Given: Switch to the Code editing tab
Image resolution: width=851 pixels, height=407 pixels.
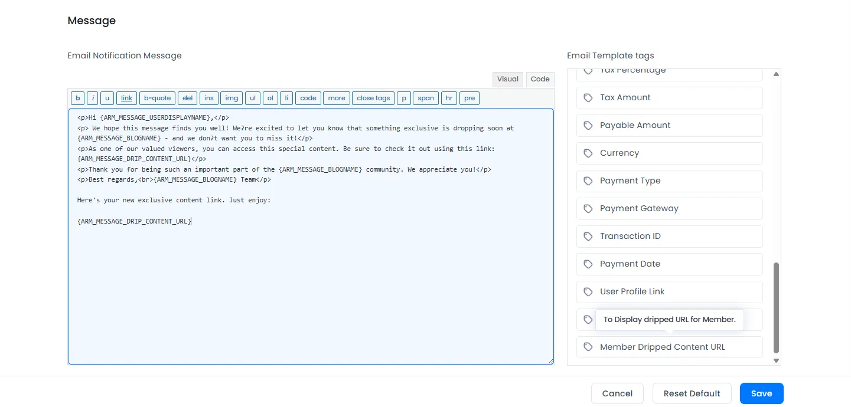Looking at the screenshot, I should [540, 78].
